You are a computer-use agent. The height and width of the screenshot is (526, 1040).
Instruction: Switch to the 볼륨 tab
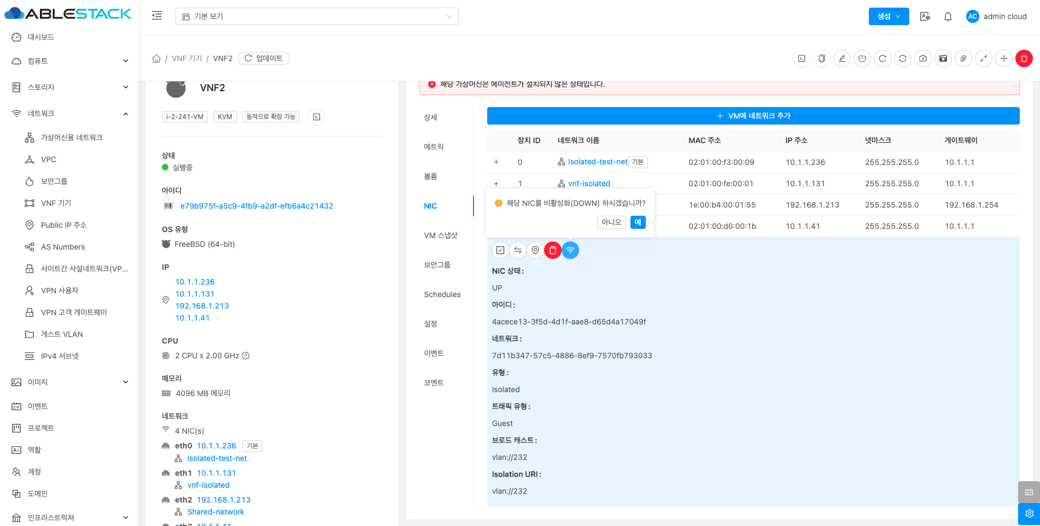pyautogui.click(x=431, y=176)
